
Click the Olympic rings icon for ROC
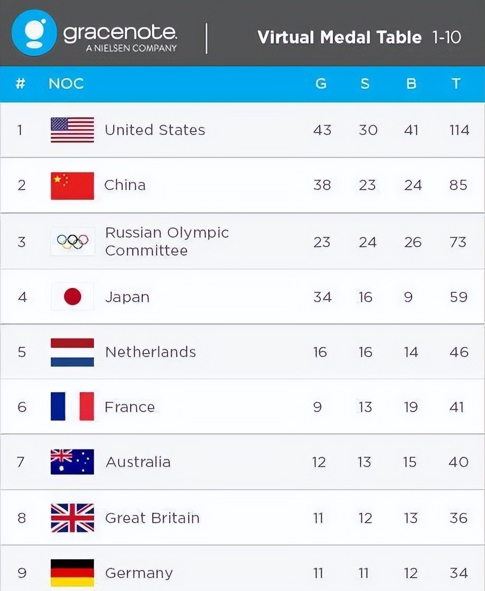pos(72,242)
